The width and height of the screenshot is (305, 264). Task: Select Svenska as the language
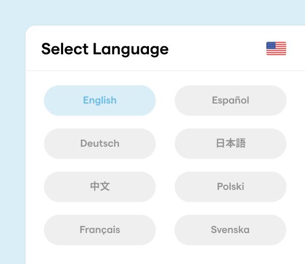[x=230, y=230]
